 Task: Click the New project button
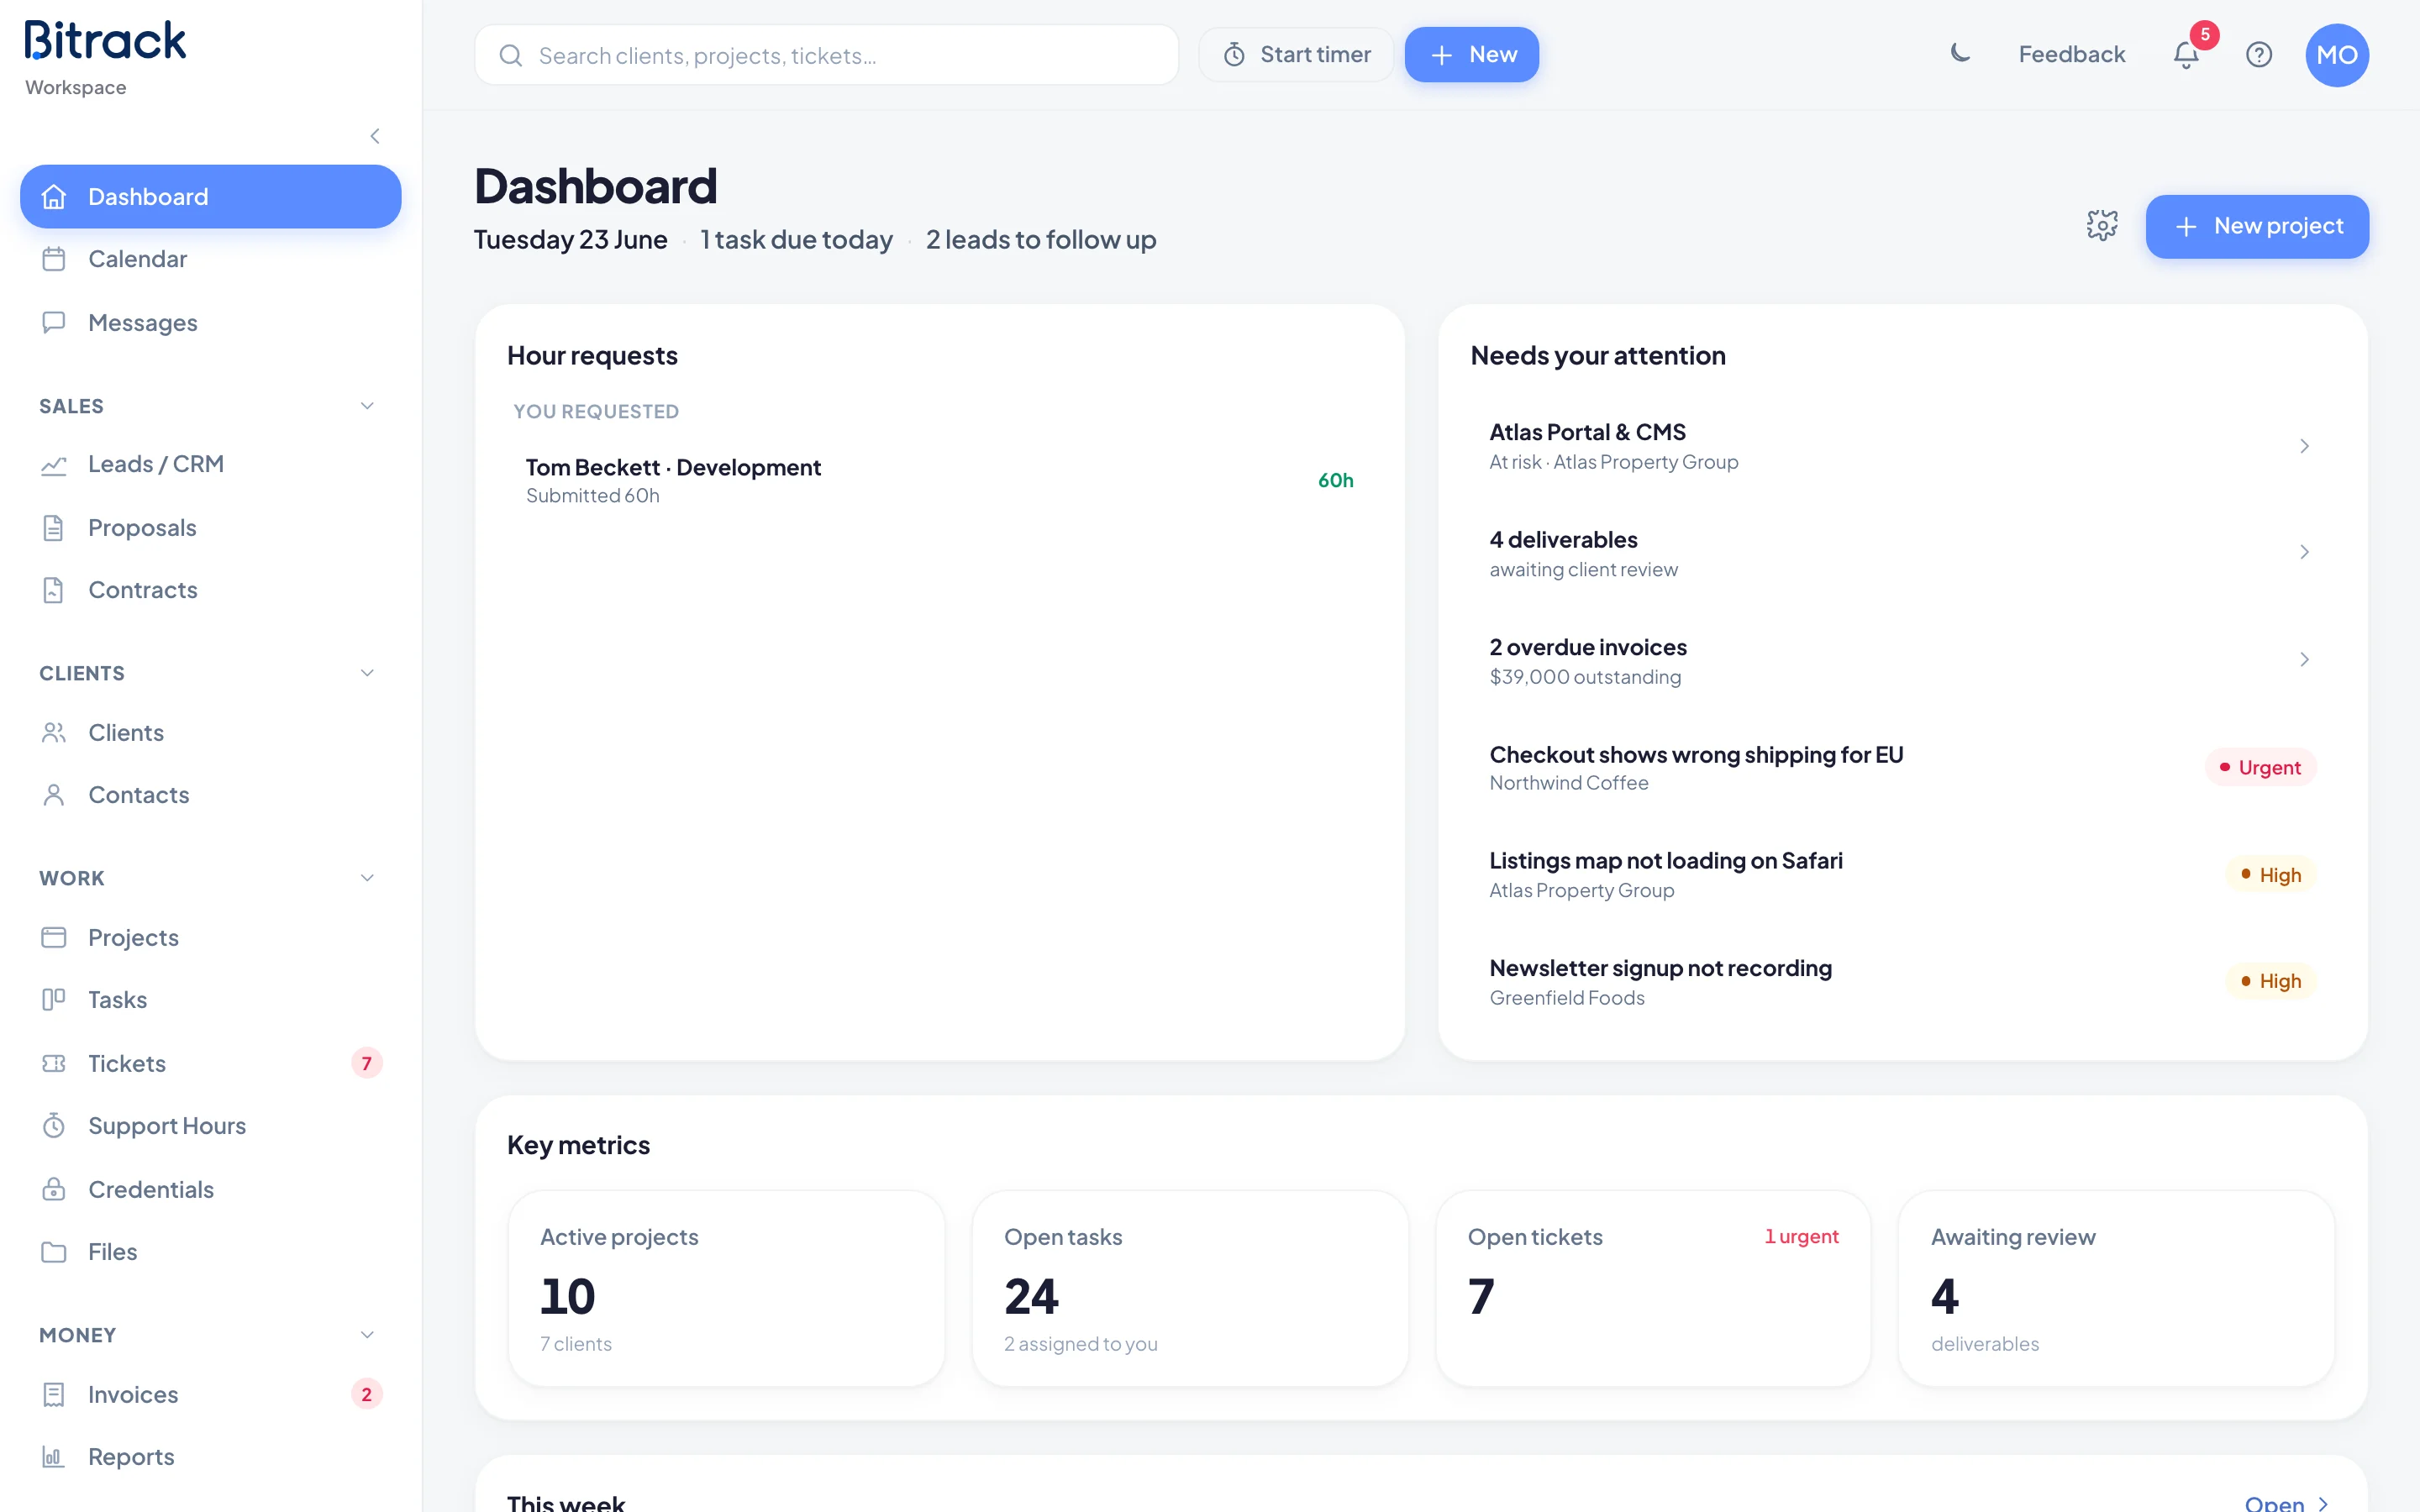tap(2257, 226)
